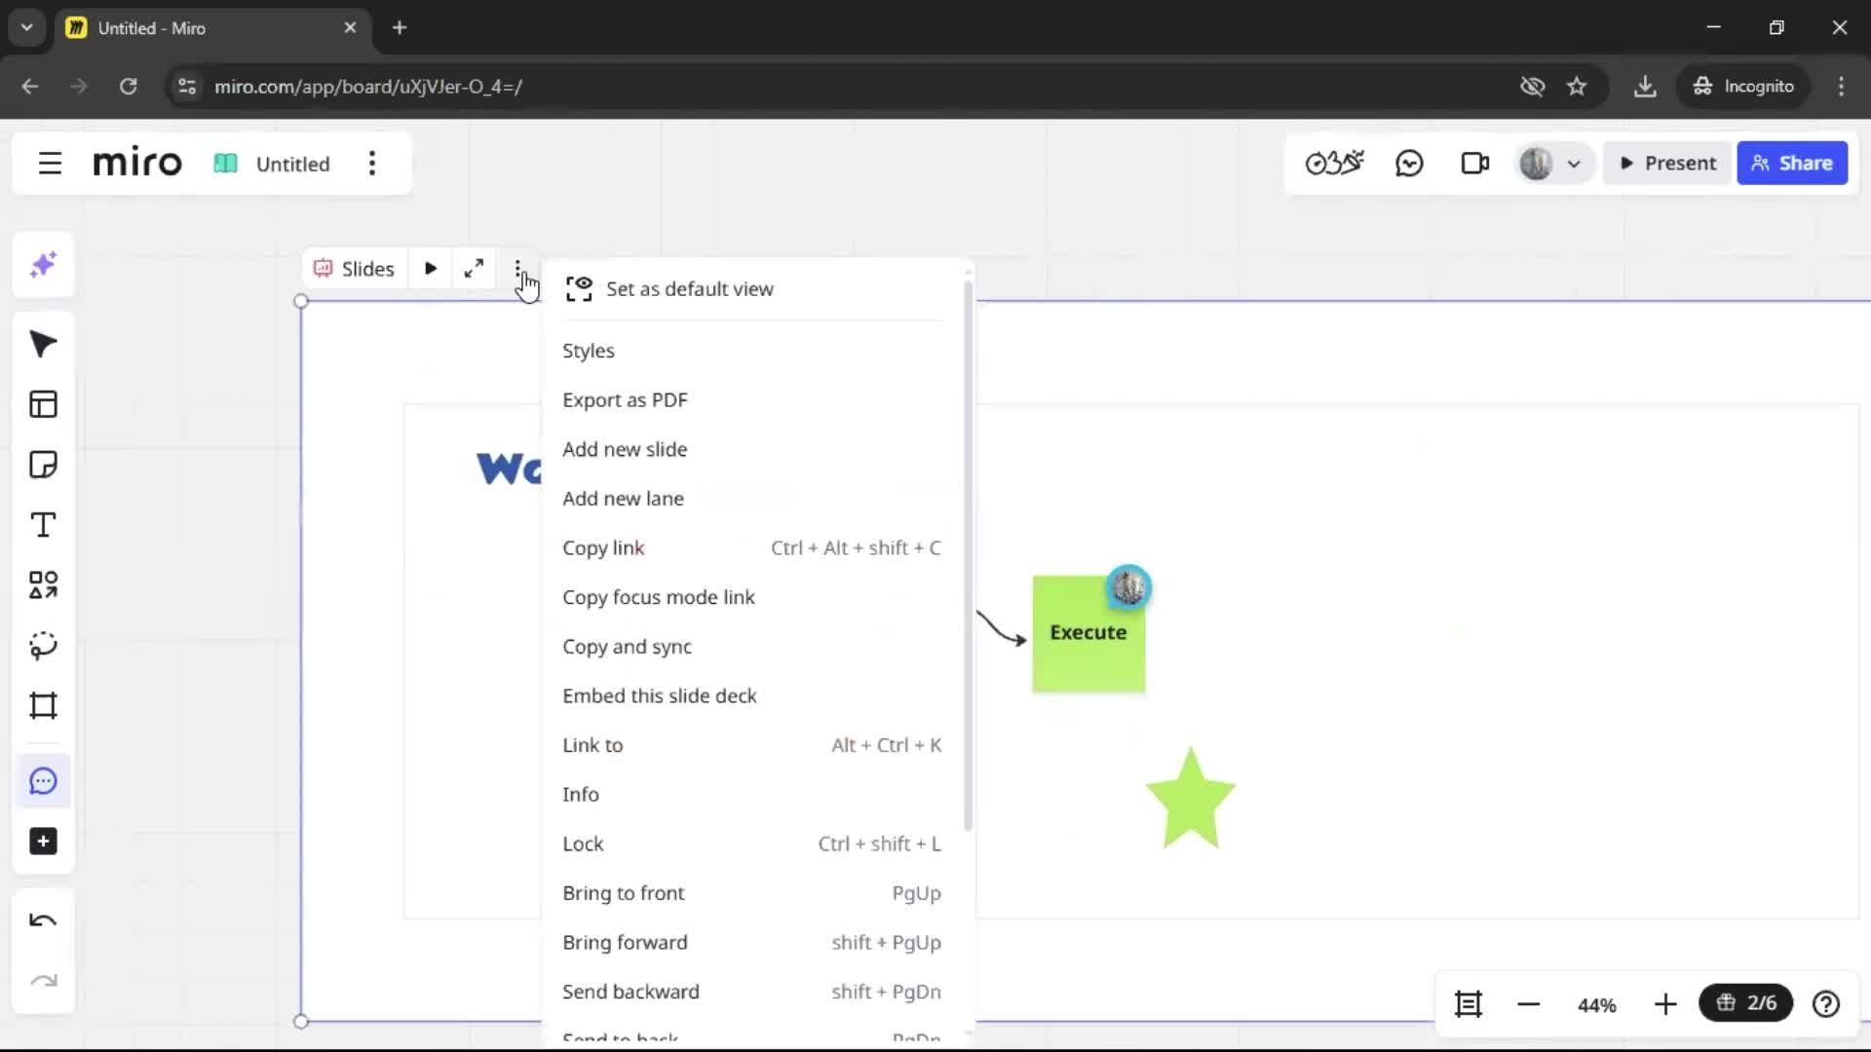Click the Slides label button

(x=354, y=269)
